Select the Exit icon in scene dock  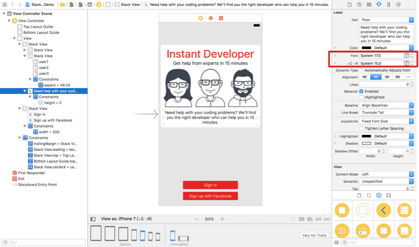click(221, 18)
